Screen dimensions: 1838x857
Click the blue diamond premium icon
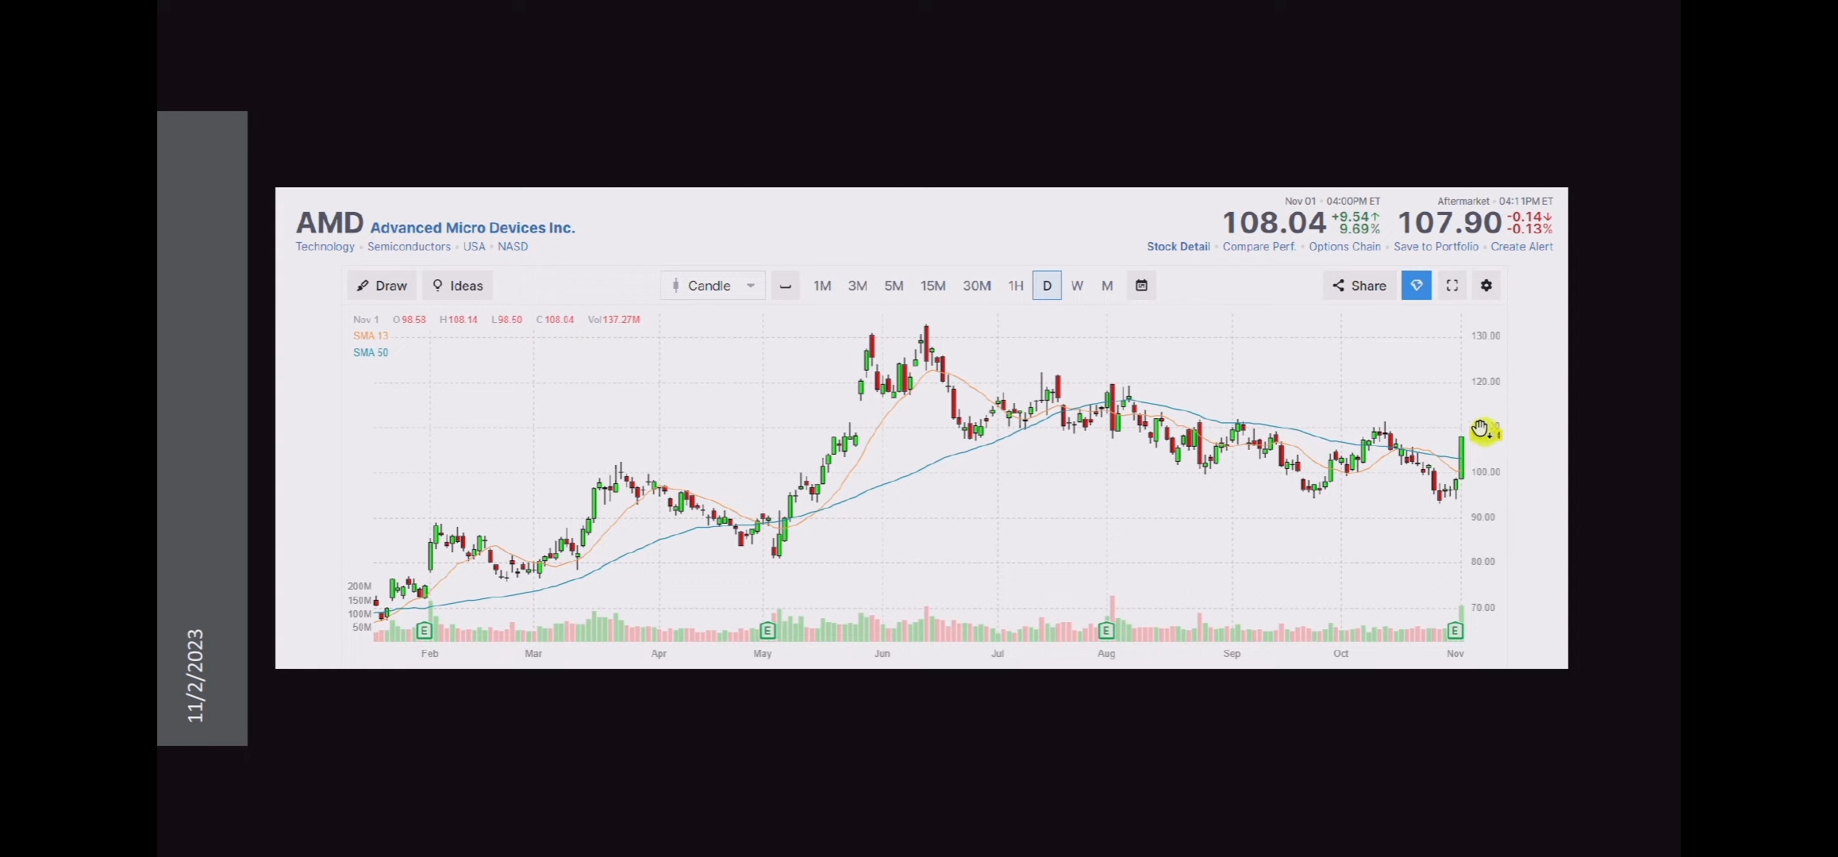[x=1416, y=286]
